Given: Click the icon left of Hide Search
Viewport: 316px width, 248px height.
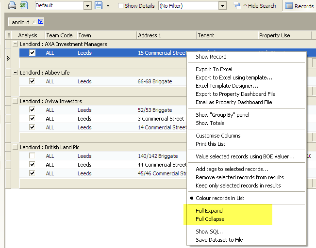Looking at the screenshot, I should [237, 6].
